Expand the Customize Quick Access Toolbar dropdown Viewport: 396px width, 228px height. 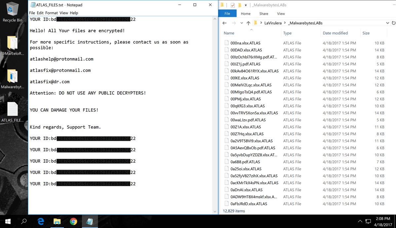pos(246,5)
